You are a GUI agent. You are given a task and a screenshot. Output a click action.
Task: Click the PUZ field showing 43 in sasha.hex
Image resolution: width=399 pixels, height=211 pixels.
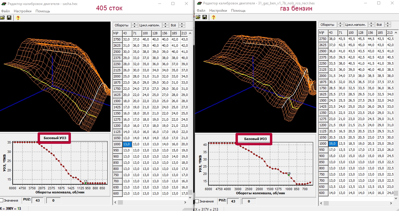click(x=38, y=200)
